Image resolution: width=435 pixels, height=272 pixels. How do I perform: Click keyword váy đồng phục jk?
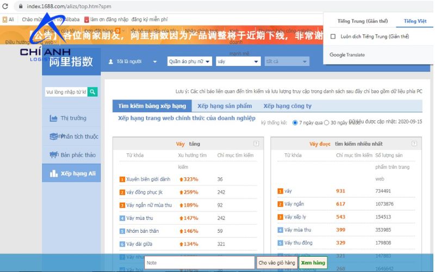tap(144, 192)
